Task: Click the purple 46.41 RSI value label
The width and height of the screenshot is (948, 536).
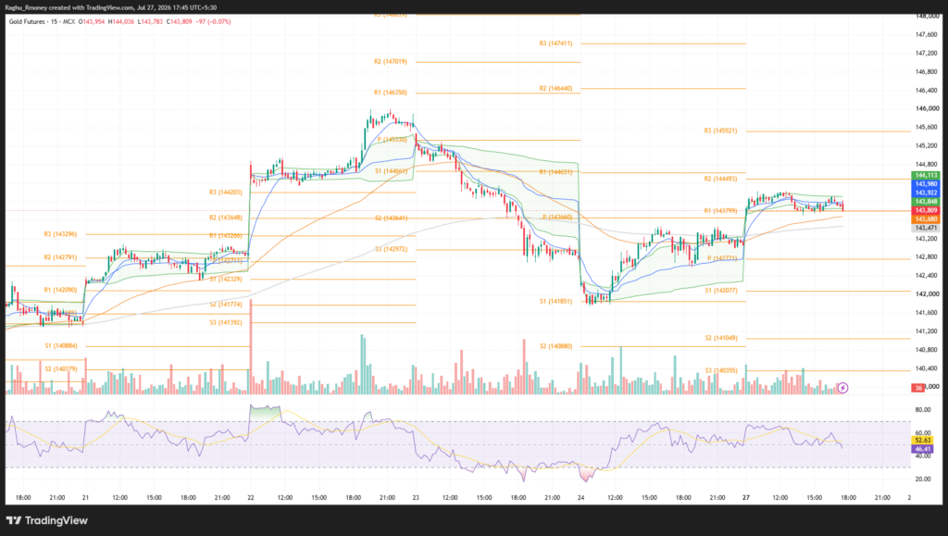Action: (923, 449)
